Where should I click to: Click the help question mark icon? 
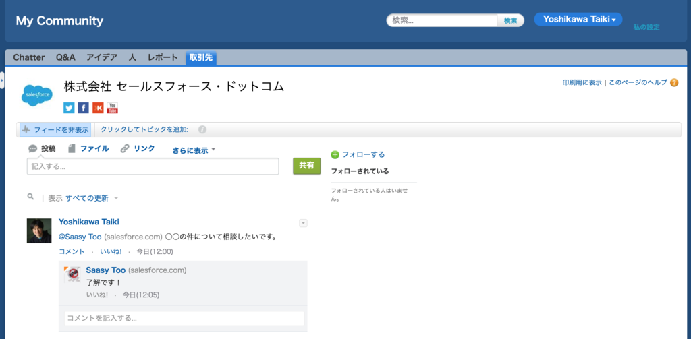[x=674, y=82]
